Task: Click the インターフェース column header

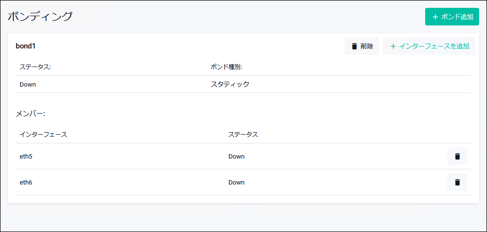Action: coord(43,135)
